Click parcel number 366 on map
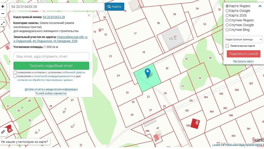The height and width of the screenshot is (149, 264). 231,115
